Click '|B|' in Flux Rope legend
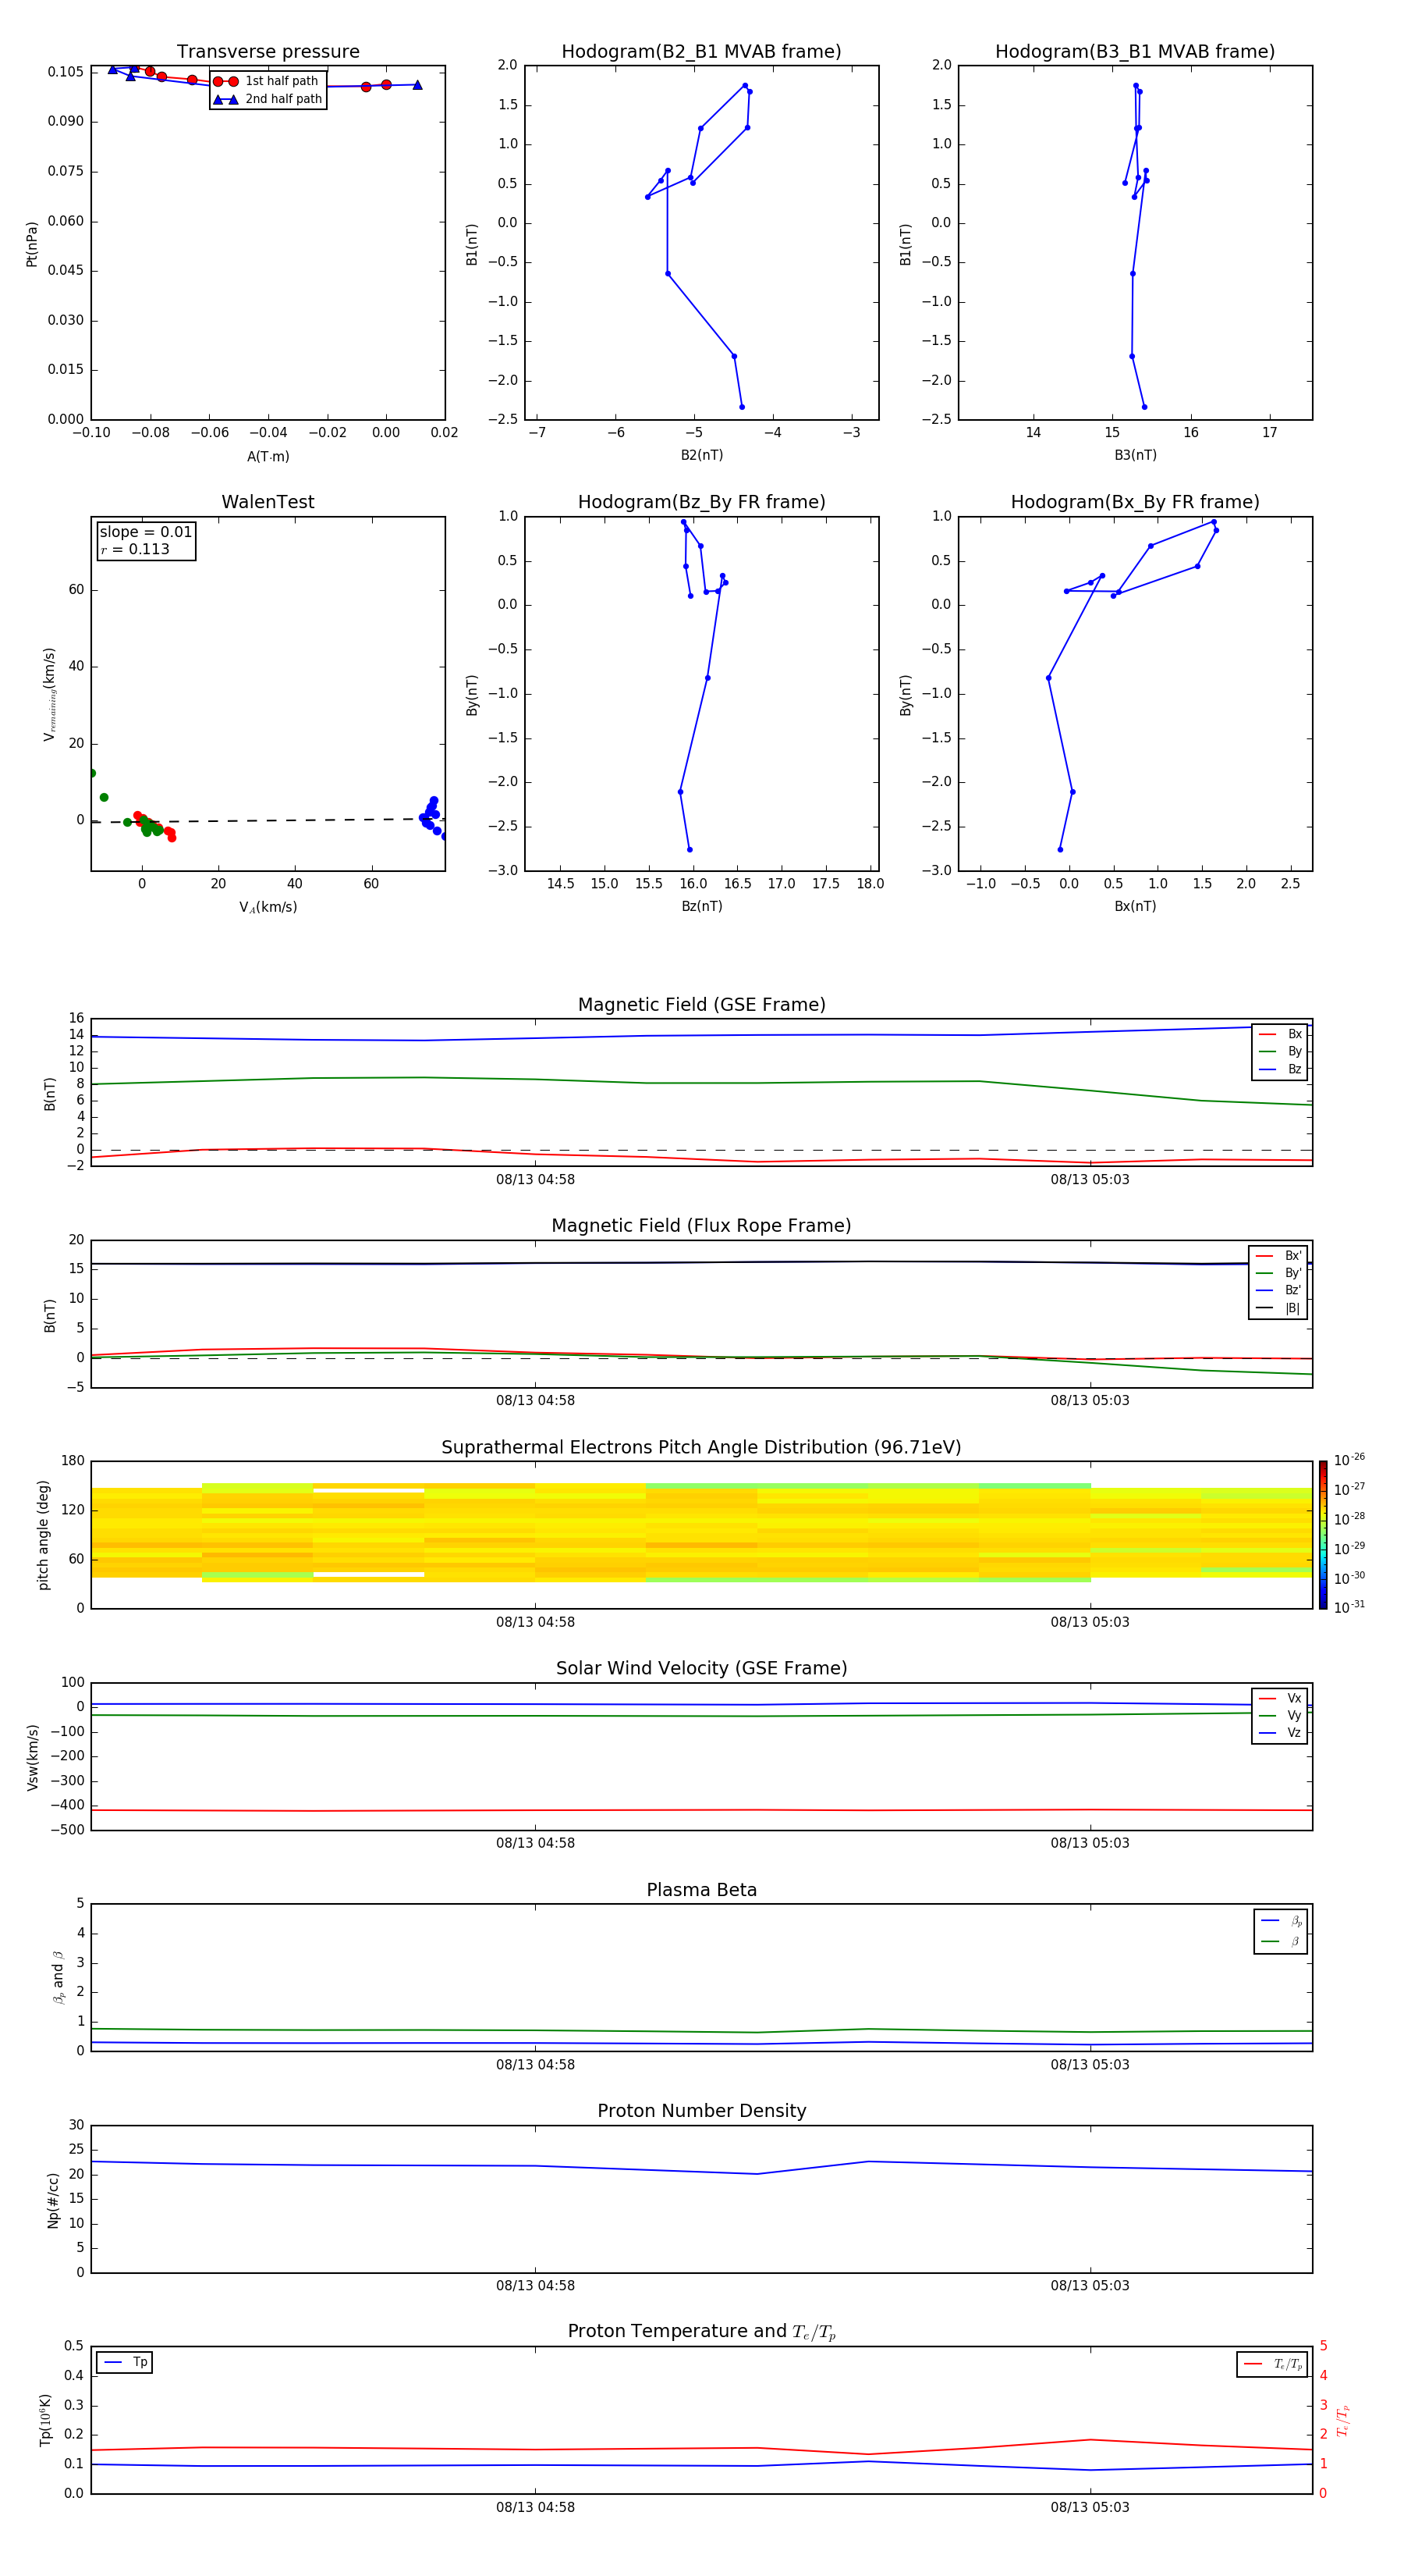The image size is (1404, 2576). coord(1292,1309)
